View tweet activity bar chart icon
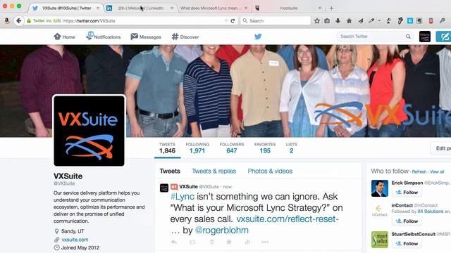The width and height of the screenshot is (451, 253). pos(247,242)
